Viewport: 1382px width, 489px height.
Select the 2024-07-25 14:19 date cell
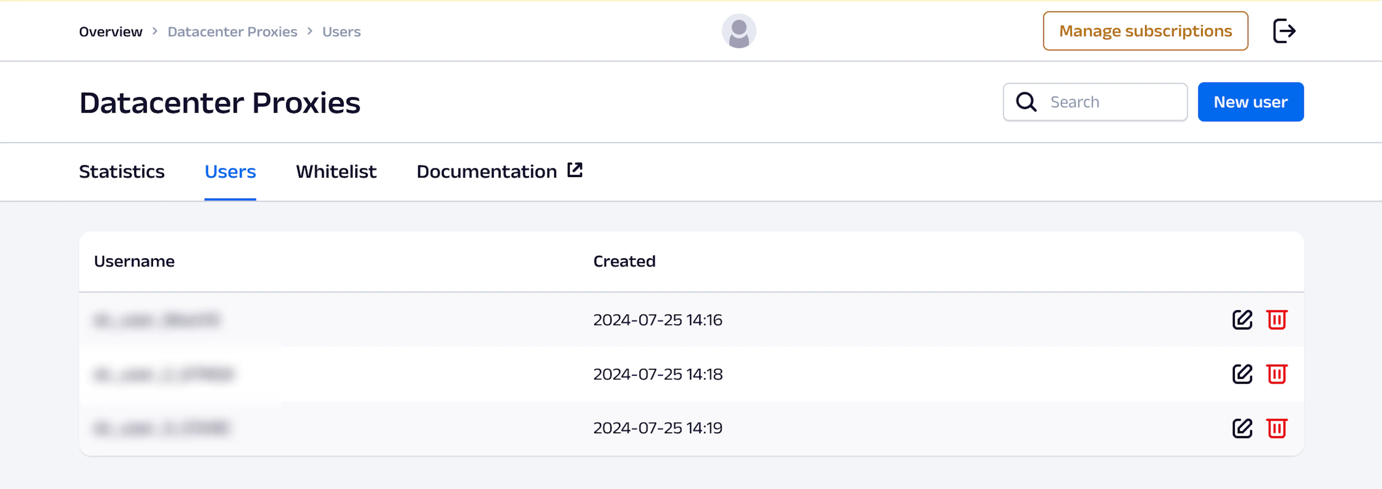(x=657, y=429)
